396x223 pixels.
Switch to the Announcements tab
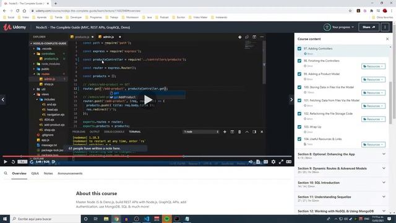coord(70,173)
